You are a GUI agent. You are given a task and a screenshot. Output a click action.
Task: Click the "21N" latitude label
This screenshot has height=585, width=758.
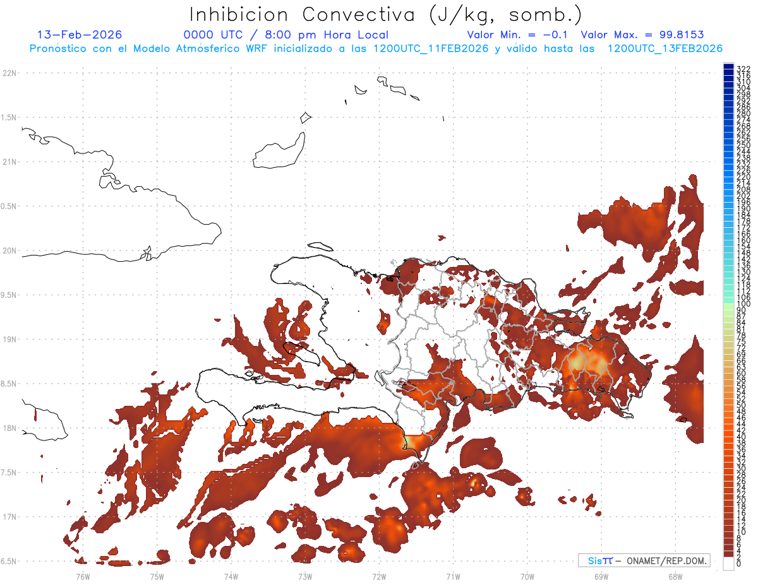coord(9,162)
